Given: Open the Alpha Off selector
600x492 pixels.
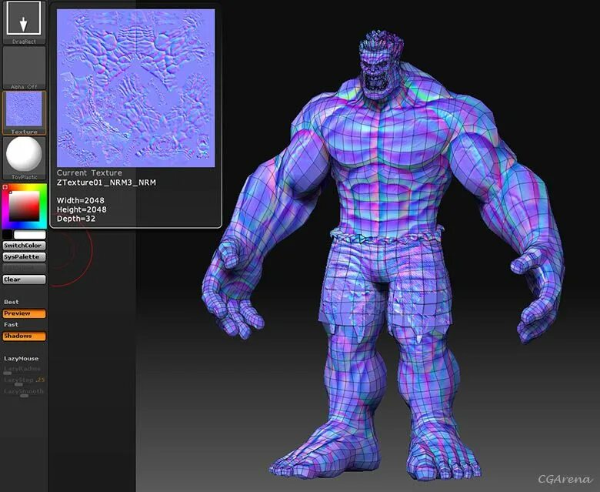Looking at the screenshot, I should point(24,68).
